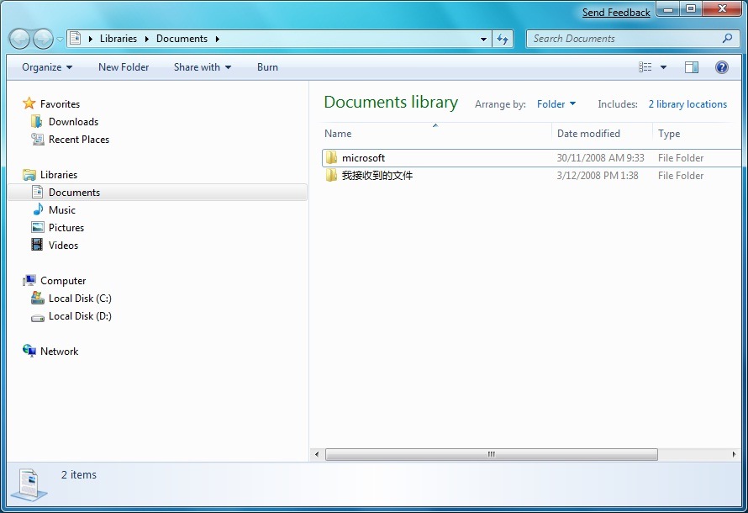Open Local Disk (C:)

click(78, 298)
